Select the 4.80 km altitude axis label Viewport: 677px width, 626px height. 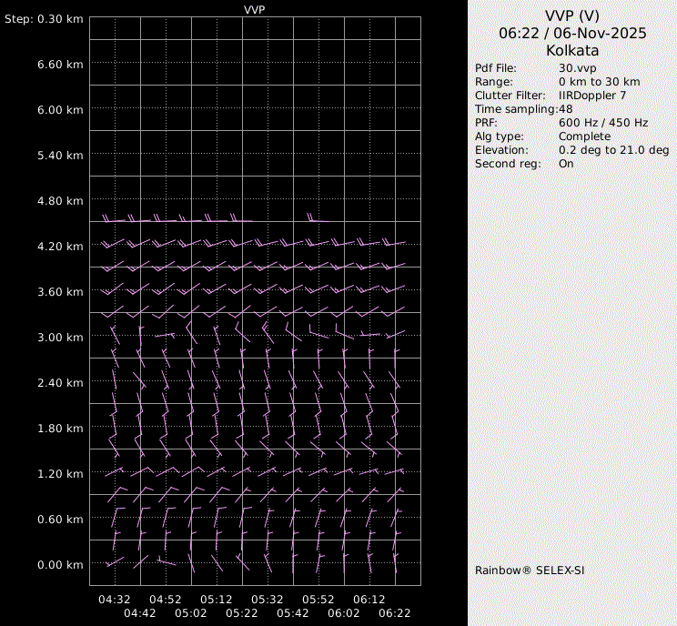pyautogui.click(x=60, y=201)
